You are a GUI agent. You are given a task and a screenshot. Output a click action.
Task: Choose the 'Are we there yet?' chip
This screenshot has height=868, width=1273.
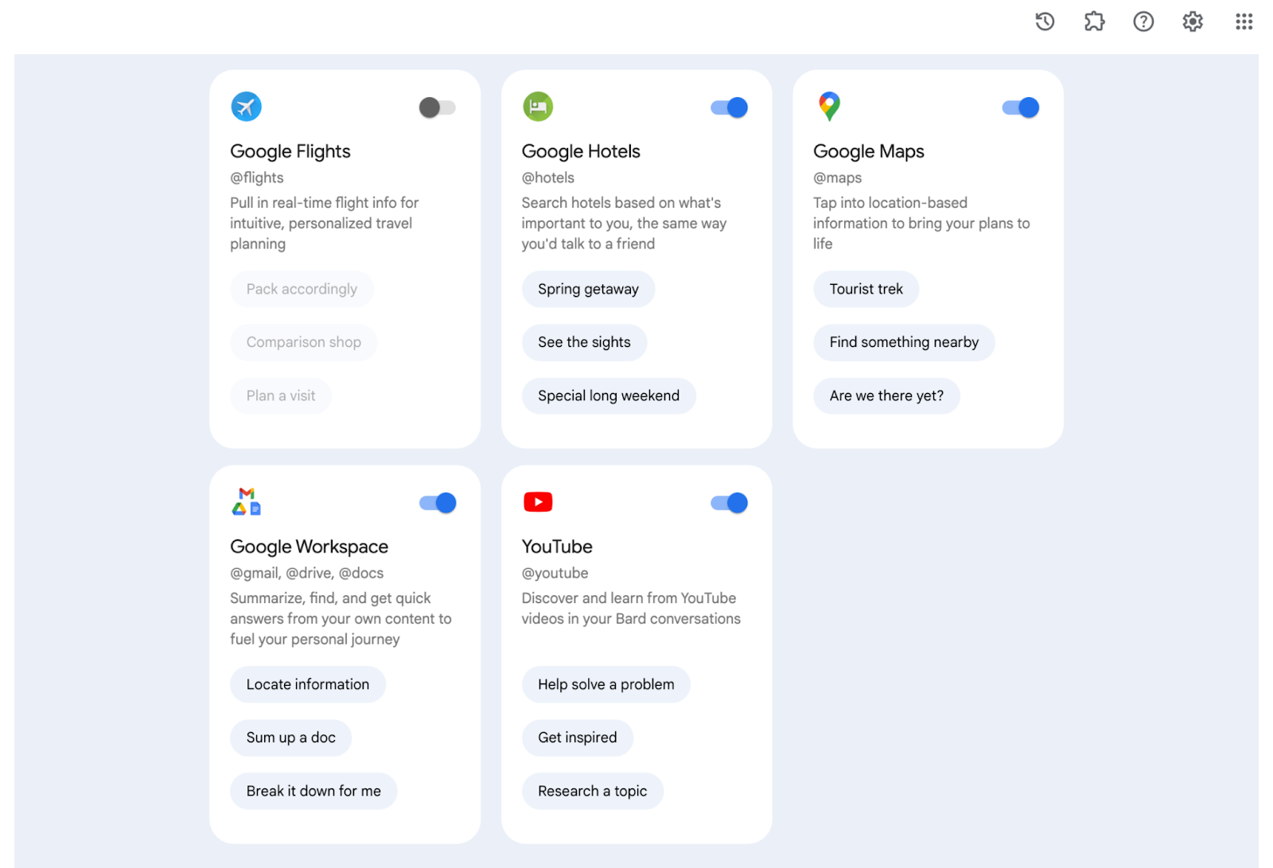886,395
